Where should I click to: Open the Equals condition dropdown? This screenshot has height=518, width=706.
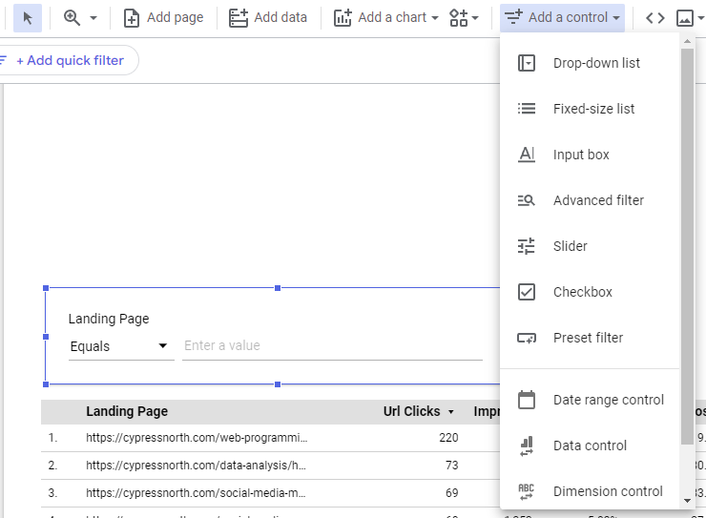[x=120, y=346]
